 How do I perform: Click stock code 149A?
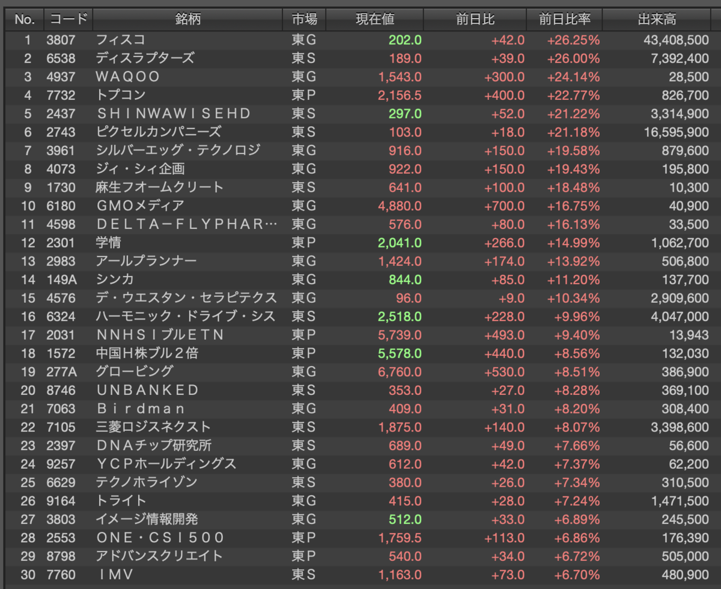[x=61, y=279]
